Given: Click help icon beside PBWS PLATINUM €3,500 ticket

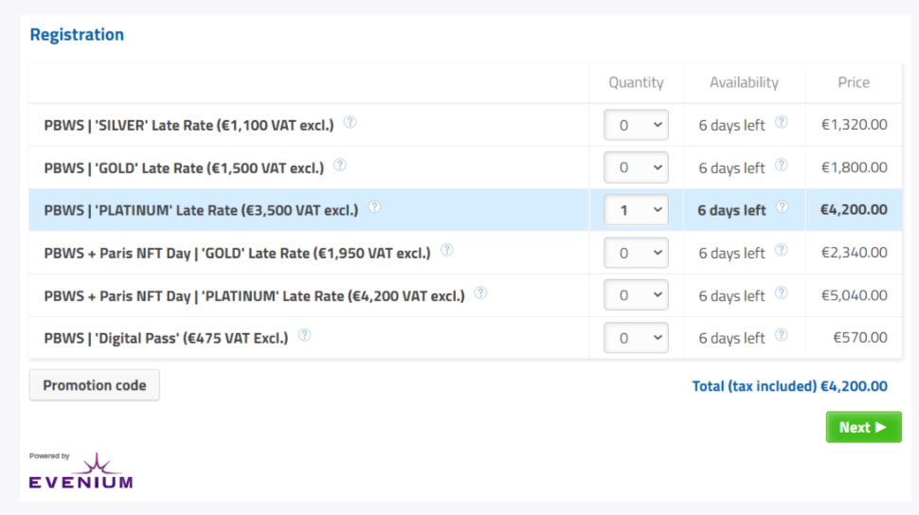Looking at the screenshot, I should click(374, 207).
